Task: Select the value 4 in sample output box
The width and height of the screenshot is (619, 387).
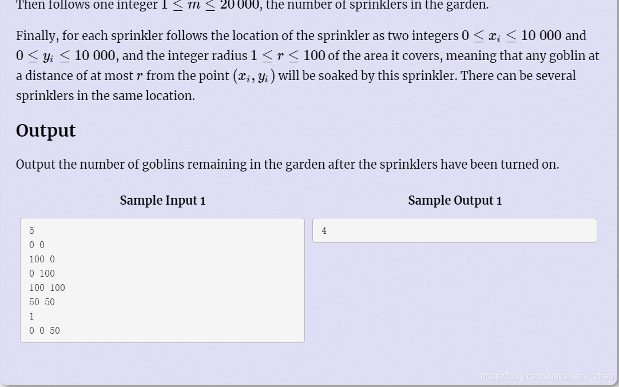Action: pos(324,231)
